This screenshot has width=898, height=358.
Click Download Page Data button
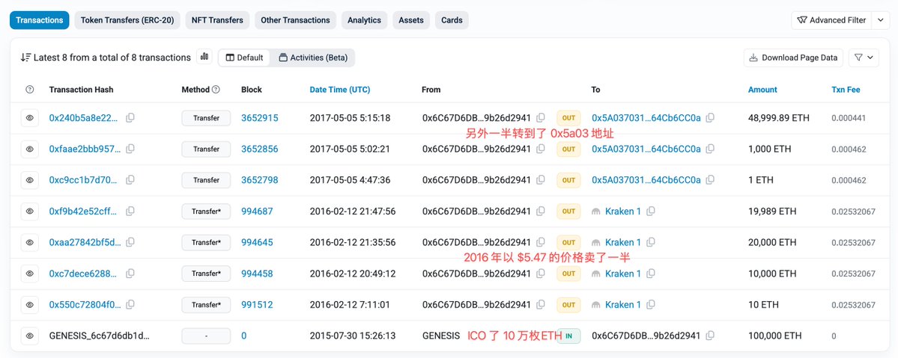pos(793,58)
